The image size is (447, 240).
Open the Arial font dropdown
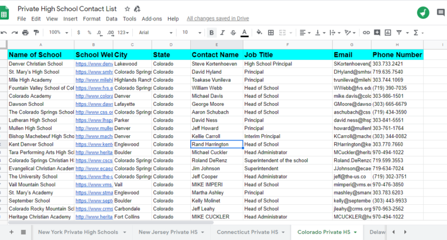(x=156, y=33)
